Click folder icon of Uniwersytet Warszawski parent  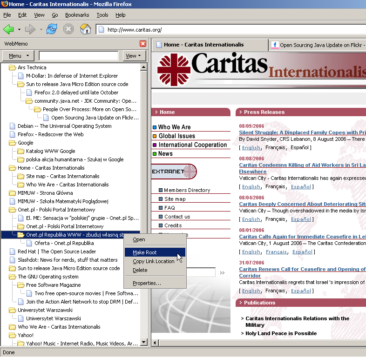coord(12,310)
